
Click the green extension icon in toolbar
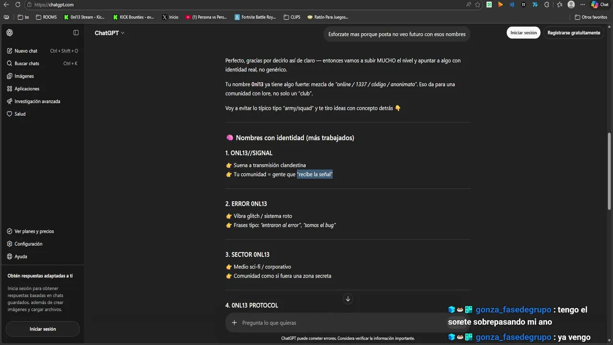pyautogui.click(x=489, y=4)
